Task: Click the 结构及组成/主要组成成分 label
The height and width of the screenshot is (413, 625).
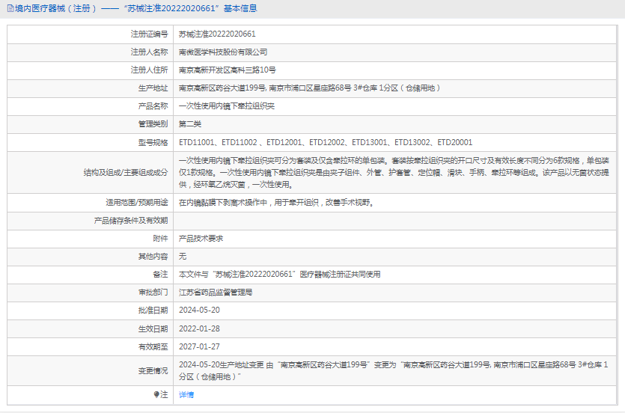Action: (126, 172)
